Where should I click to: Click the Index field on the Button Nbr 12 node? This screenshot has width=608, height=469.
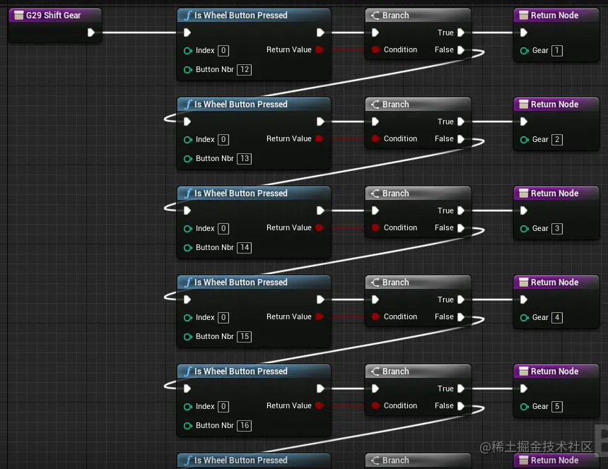click(x=223, y=51)
